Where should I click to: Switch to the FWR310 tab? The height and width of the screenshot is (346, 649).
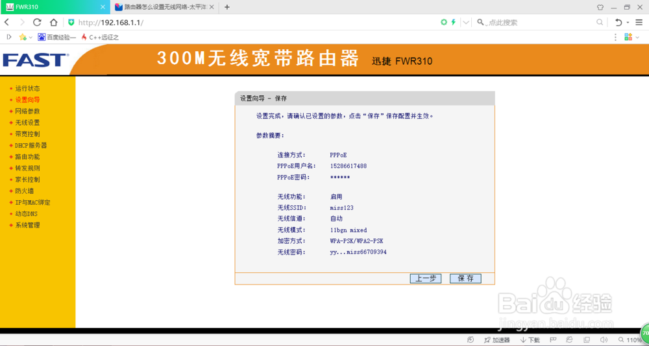point(54,7)
